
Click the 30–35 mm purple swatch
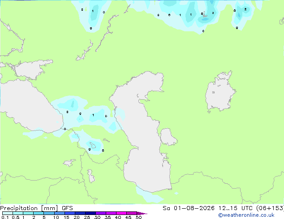tap(100, 213)
